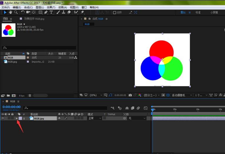Click the snapshot camera icon in viewer

130,95
